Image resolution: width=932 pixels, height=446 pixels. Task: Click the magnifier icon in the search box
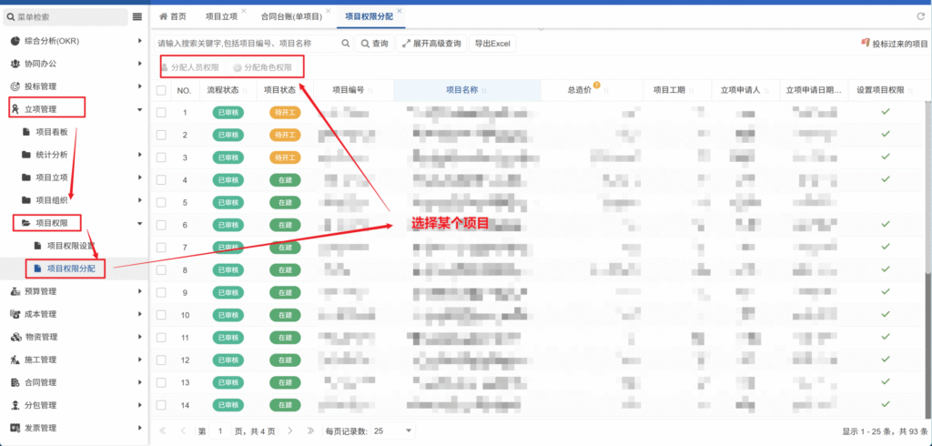(x=346, y=43)
